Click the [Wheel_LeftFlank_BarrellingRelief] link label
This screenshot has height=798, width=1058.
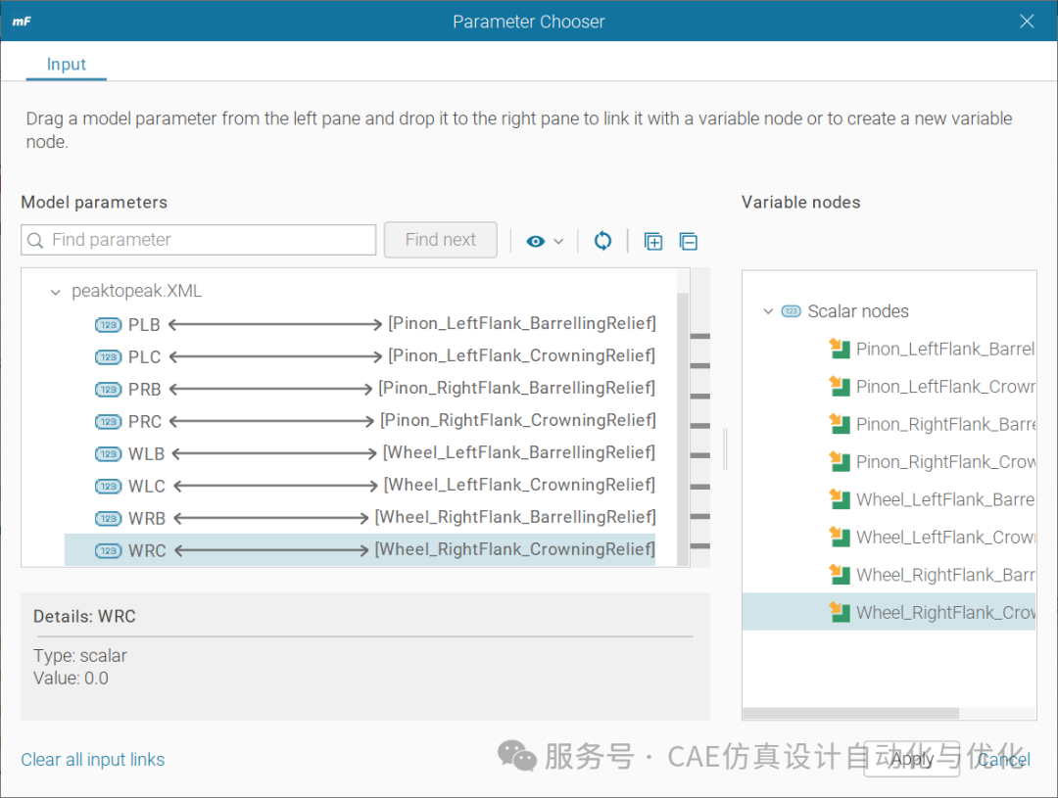pyautogui.click(x=519, y=452)
